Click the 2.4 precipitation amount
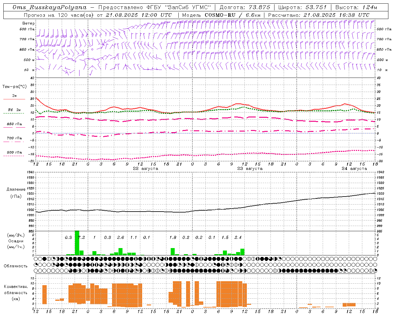393x314 pixels. click(238, 237)
